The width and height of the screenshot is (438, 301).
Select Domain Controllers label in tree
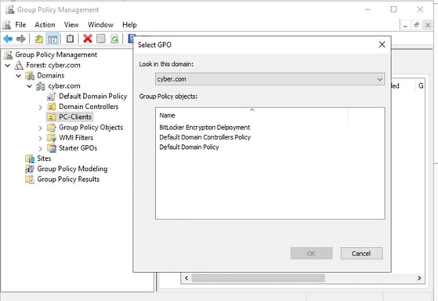(89, 107)
